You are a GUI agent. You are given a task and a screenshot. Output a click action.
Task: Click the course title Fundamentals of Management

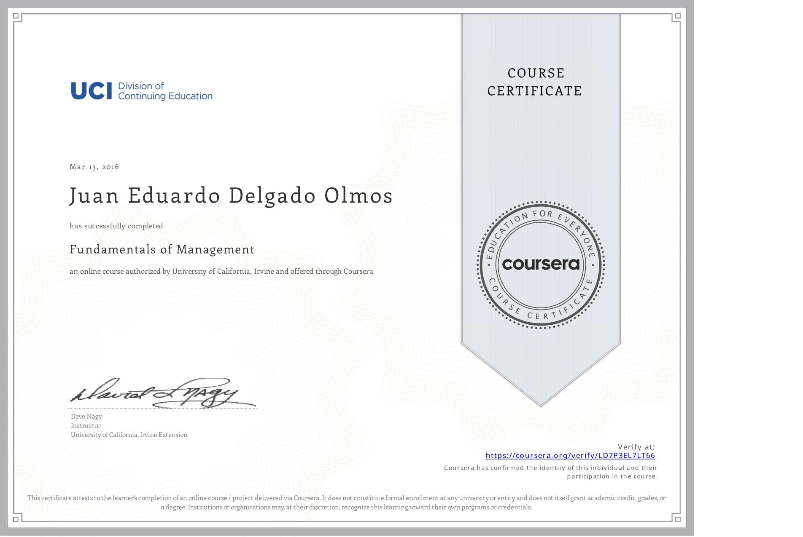coord(162,249)
